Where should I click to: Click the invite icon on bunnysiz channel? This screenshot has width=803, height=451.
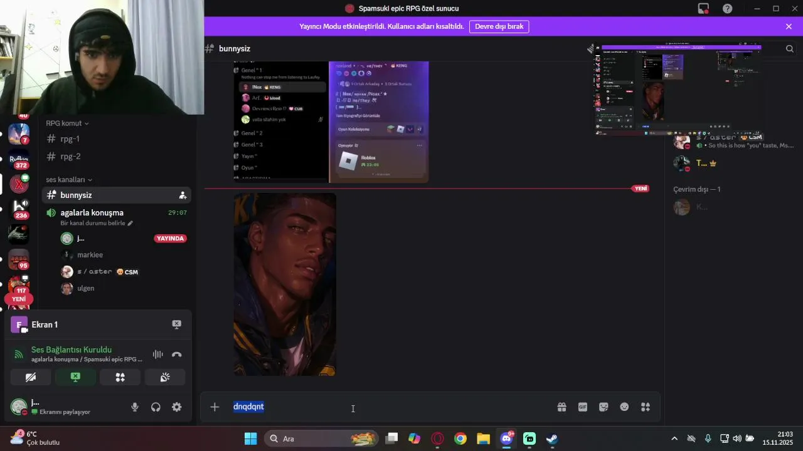click(x=183, y=195)
